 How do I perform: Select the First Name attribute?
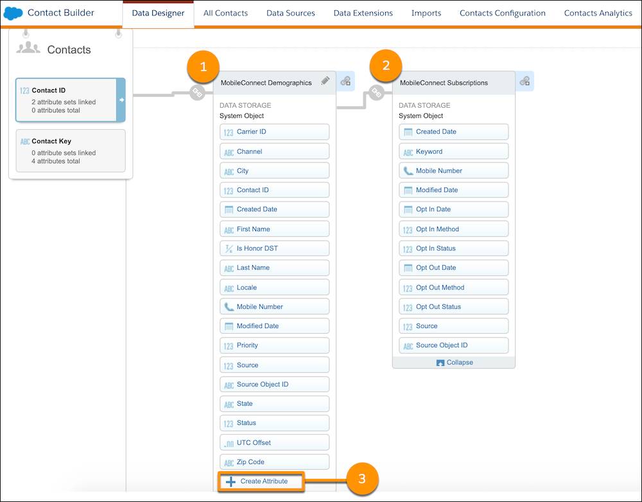pos(274,229)
